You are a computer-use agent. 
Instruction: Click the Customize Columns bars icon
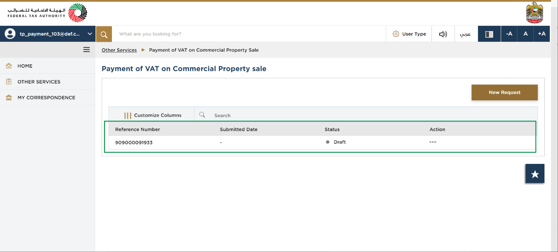(128, 116)
